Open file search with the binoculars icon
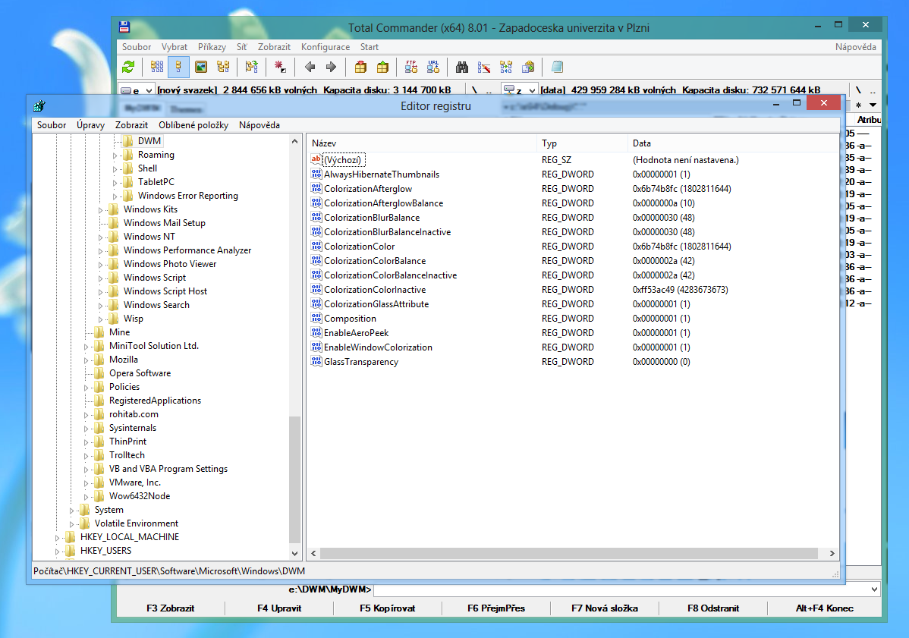The width and height of the screenshot is (909, 638). [x=462, y=68]
